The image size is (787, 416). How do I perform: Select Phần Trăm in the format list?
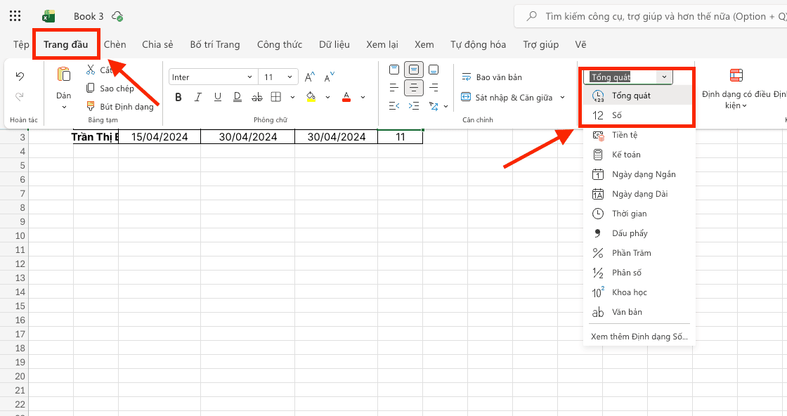coord(631,253)
